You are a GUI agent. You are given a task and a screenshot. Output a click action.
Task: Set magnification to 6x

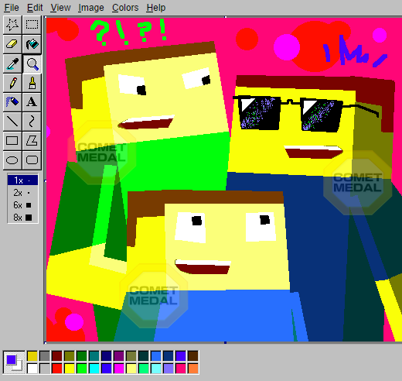pos(22,205)
